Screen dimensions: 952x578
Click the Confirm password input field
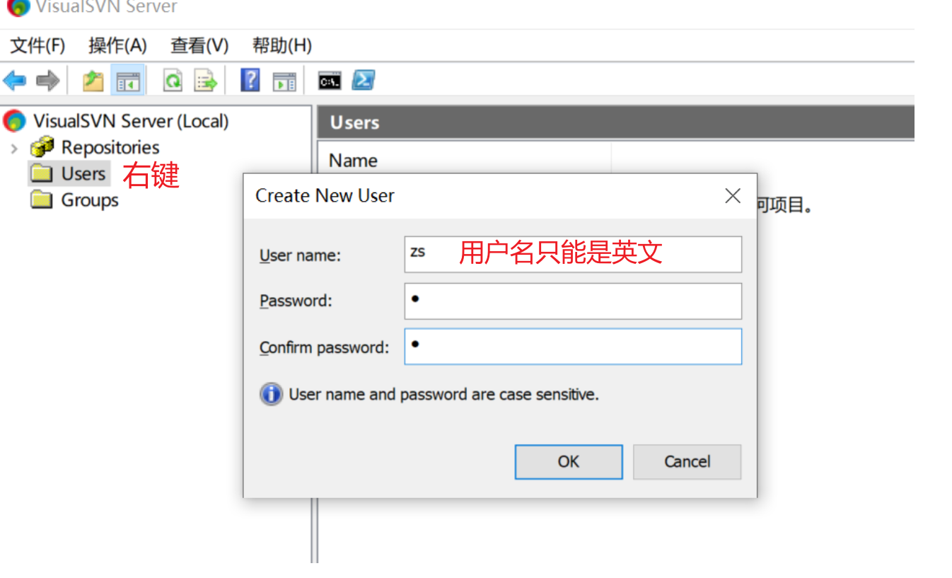pyautogui.click(x=573, y=347)
